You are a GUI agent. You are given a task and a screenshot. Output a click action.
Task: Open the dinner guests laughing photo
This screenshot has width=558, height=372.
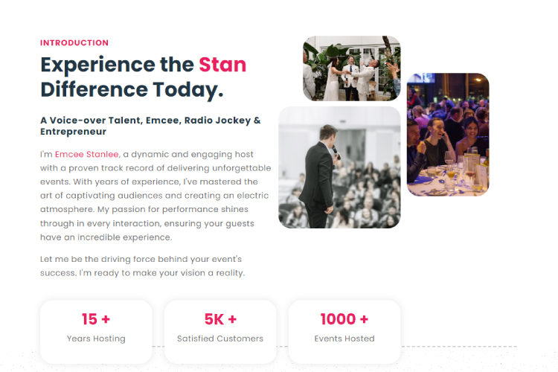click(x=448, y=135)
